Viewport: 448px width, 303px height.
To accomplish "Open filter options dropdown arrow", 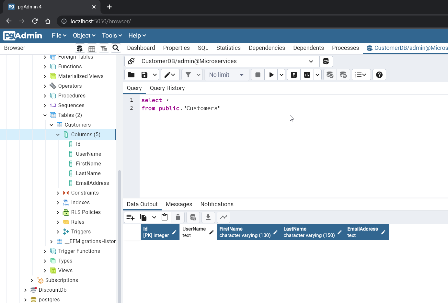I will 199,75.
